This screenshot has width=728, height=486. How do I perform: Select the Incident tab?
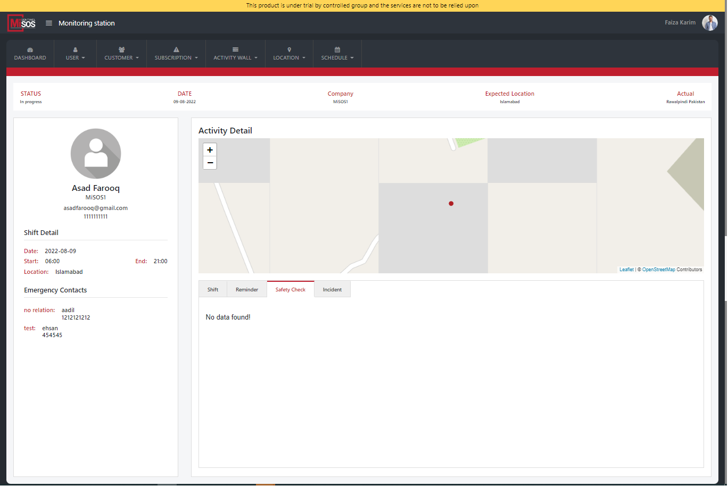[332, 290]
